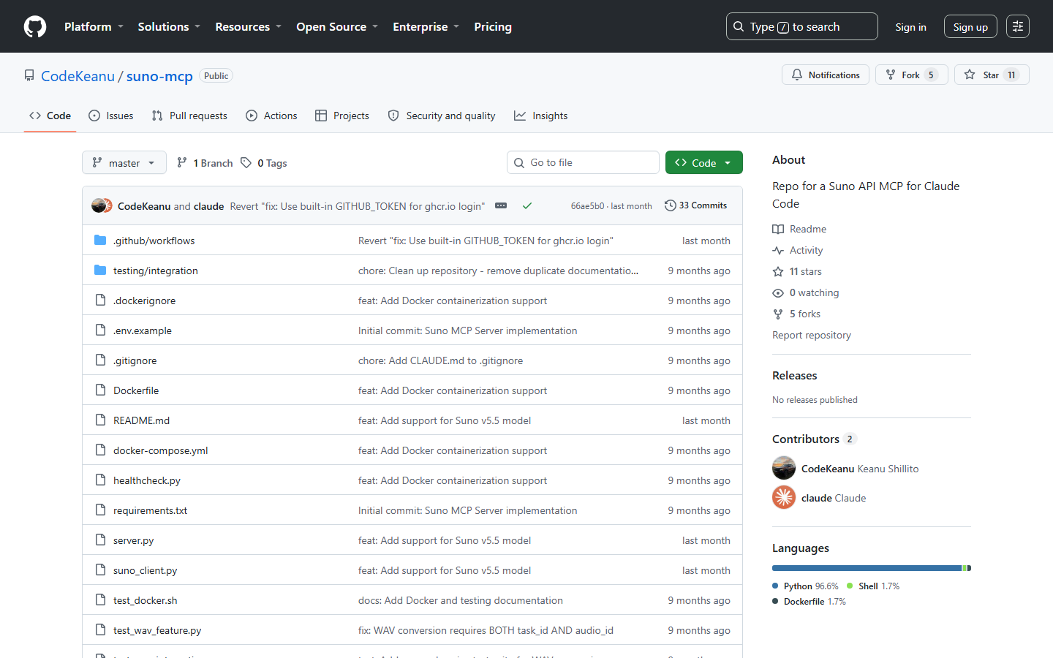The height and width of the screenshot is (658, 1053).
Task: Open the appearance settings icon in header
Action: (x=1018, y=26)
